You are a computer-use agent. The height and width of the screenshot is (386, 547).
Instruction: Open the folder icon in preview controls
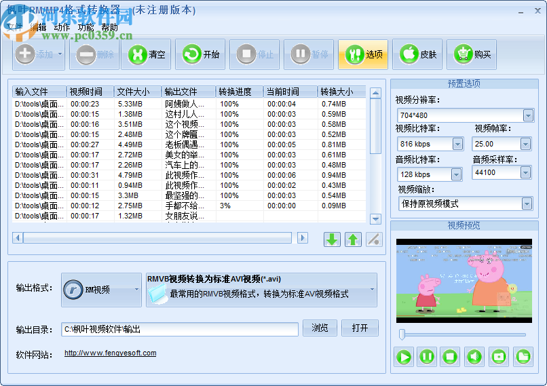click(x=522, y=356)
